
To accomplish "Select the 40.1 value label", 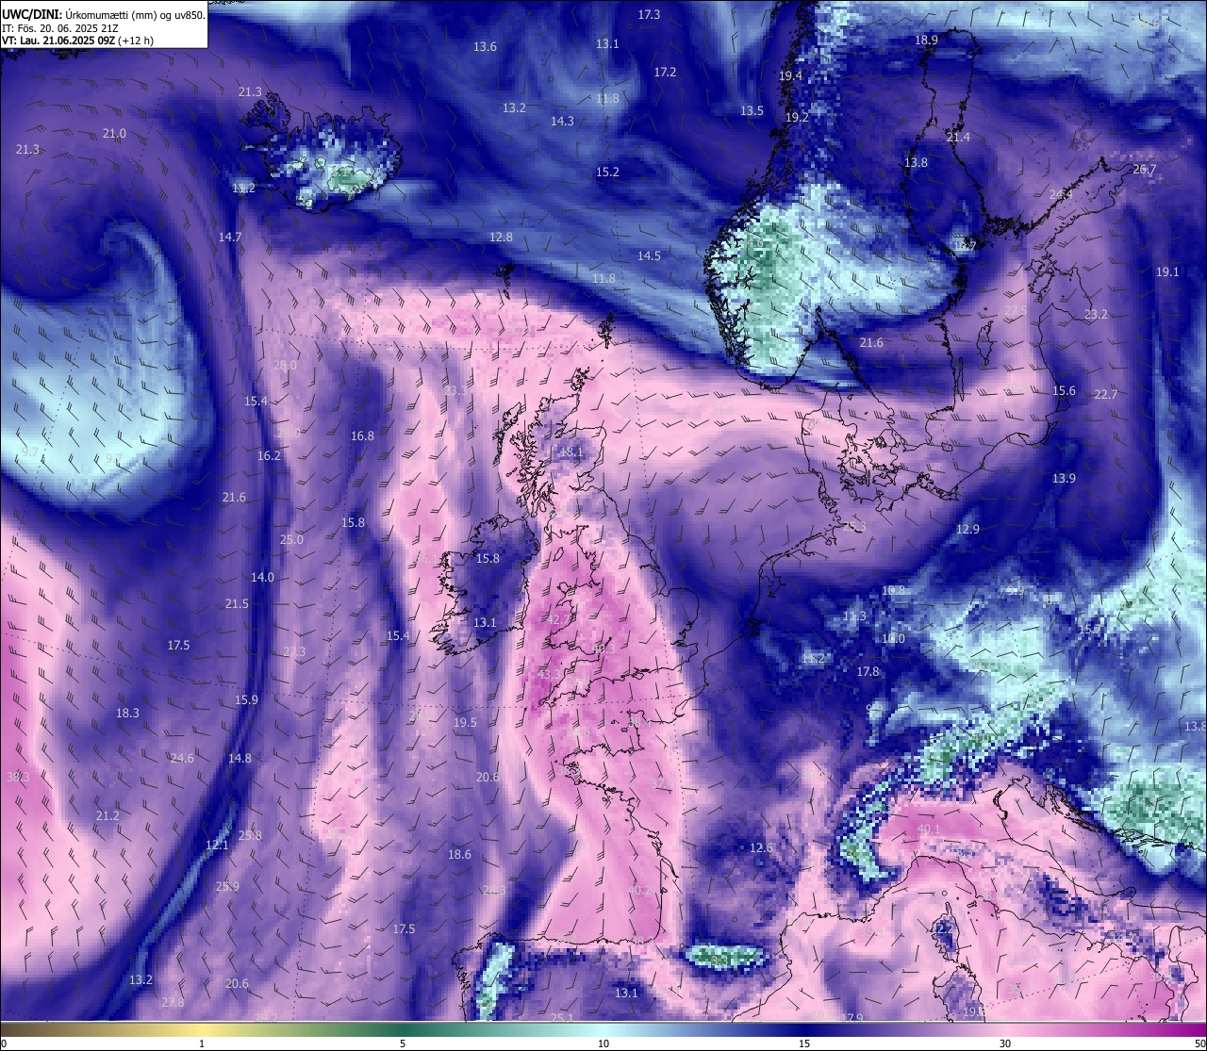I will [929, 829].
